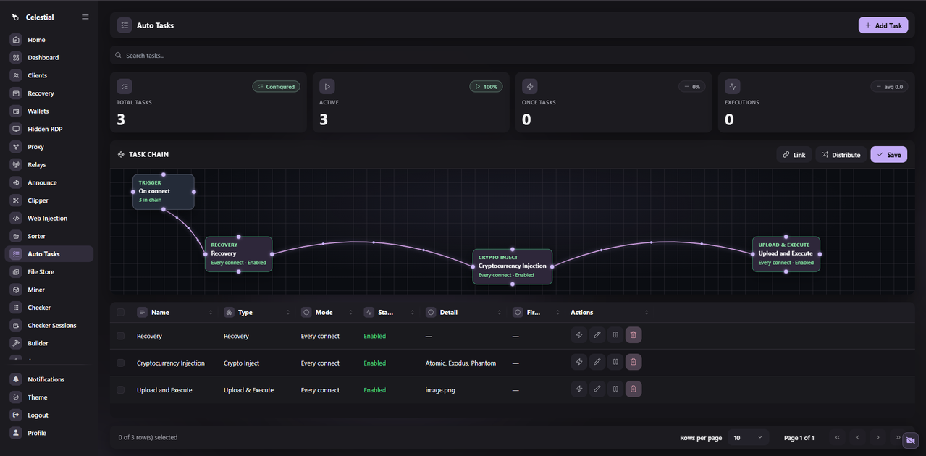Viewport: 926px width, 456px height.
Task: Open Checker Sessions from the sidebar
Action: coord(49,326)
